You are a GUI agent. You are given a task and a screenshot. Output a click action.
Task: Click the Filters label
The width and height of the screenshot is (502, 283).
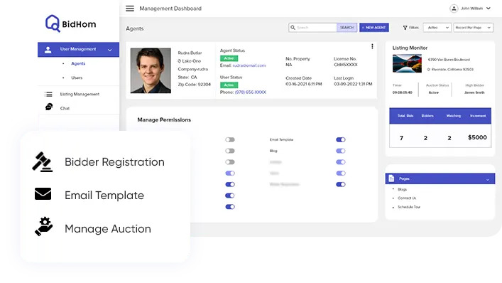(x=414, y=28)
